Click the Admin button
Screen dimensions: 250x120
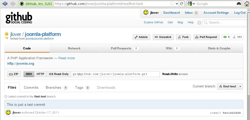pyautogui.click(x=141, y=37)
